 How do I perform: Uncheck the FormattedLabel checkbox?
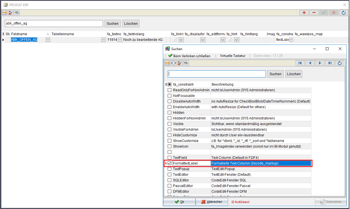(x=169, y=163)
